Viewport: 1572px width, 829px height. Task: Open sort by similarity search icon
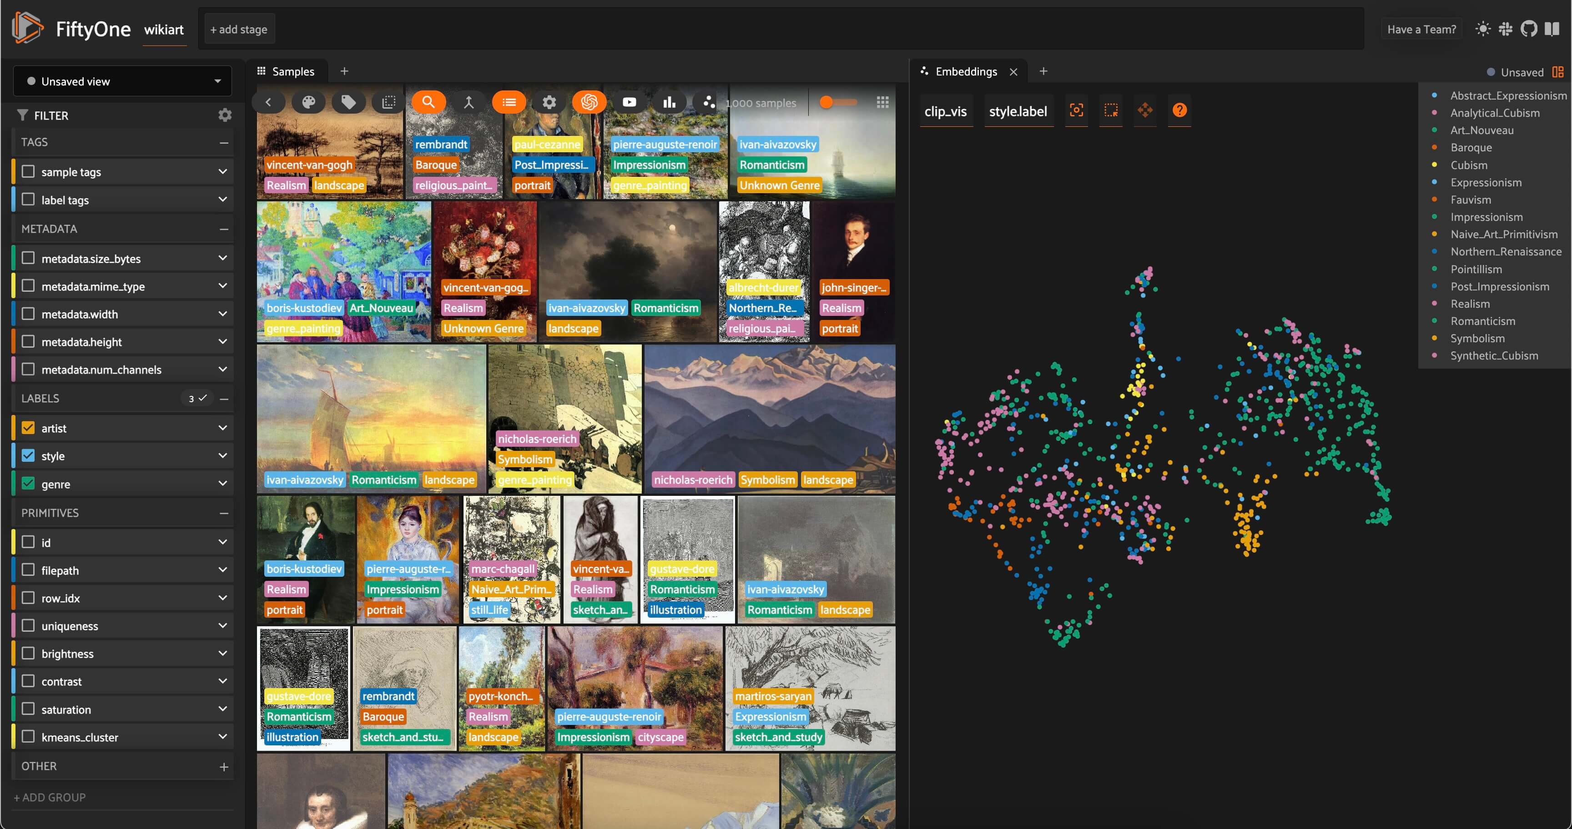coord(428,102)
